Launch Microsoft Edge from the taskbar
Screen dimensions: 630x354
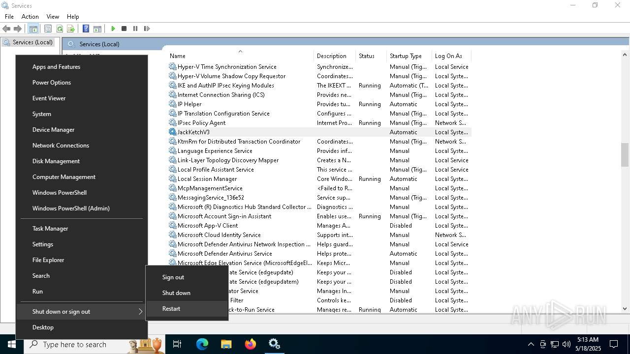pos(202,344)
